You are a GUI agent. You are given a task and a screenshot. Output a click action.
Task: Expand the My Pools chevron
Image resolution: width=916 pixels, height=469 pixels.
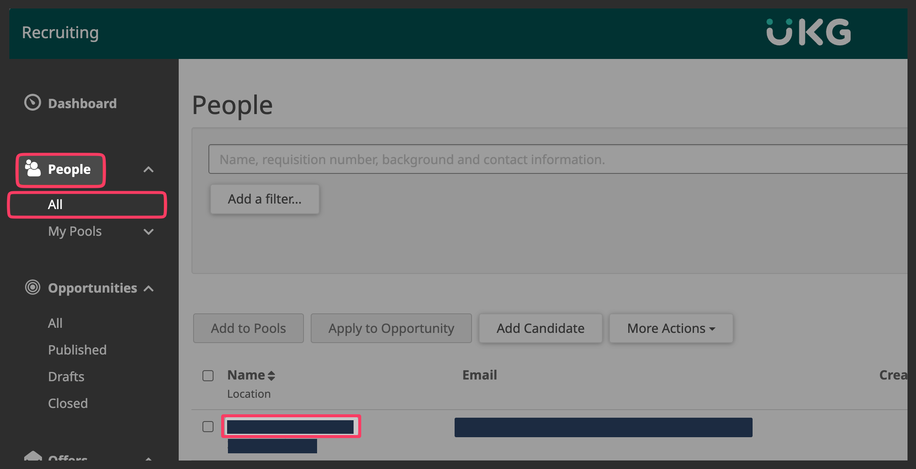[x=148, y=232]
